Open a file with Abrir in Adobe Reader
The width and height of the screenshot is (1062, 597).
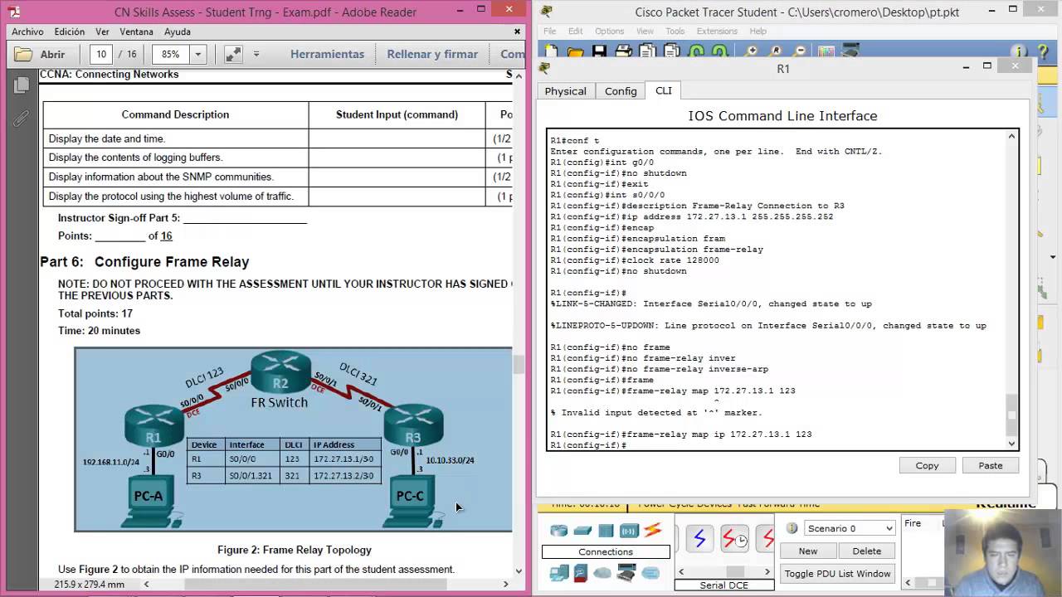point(41,54)
